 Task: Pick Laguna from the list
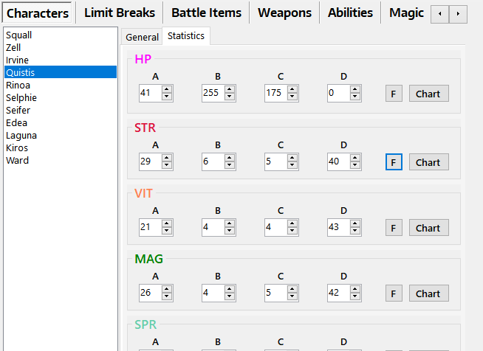(x=61, y=136)
